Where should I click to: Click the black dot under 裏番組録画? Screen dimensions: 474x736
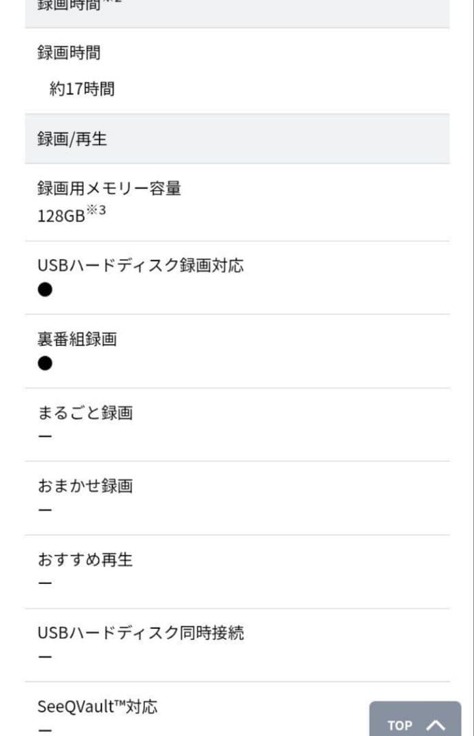[45, 365]
